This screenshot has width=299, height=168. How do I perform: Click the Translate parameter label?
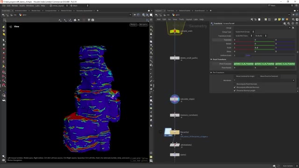coord(228,40)
